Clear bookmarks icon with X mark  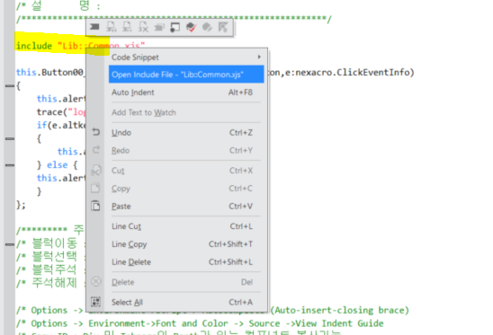click(x=143, y=27)
